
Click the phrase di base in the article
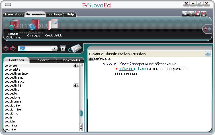coord(140,69)
